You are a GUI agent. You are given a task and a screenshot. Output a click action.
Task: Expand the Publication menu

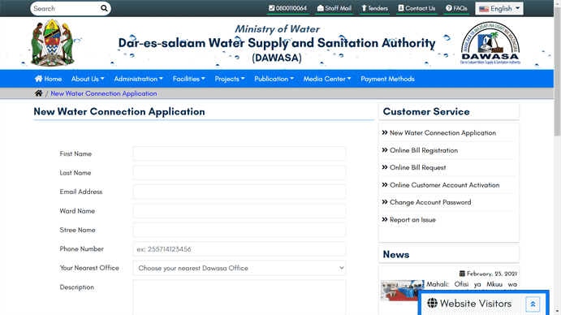pyautogui.click(x=274, y=79)
